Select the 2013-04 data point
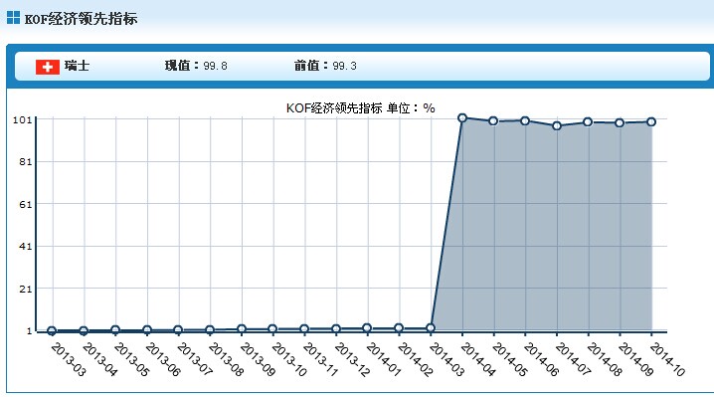 84,331
